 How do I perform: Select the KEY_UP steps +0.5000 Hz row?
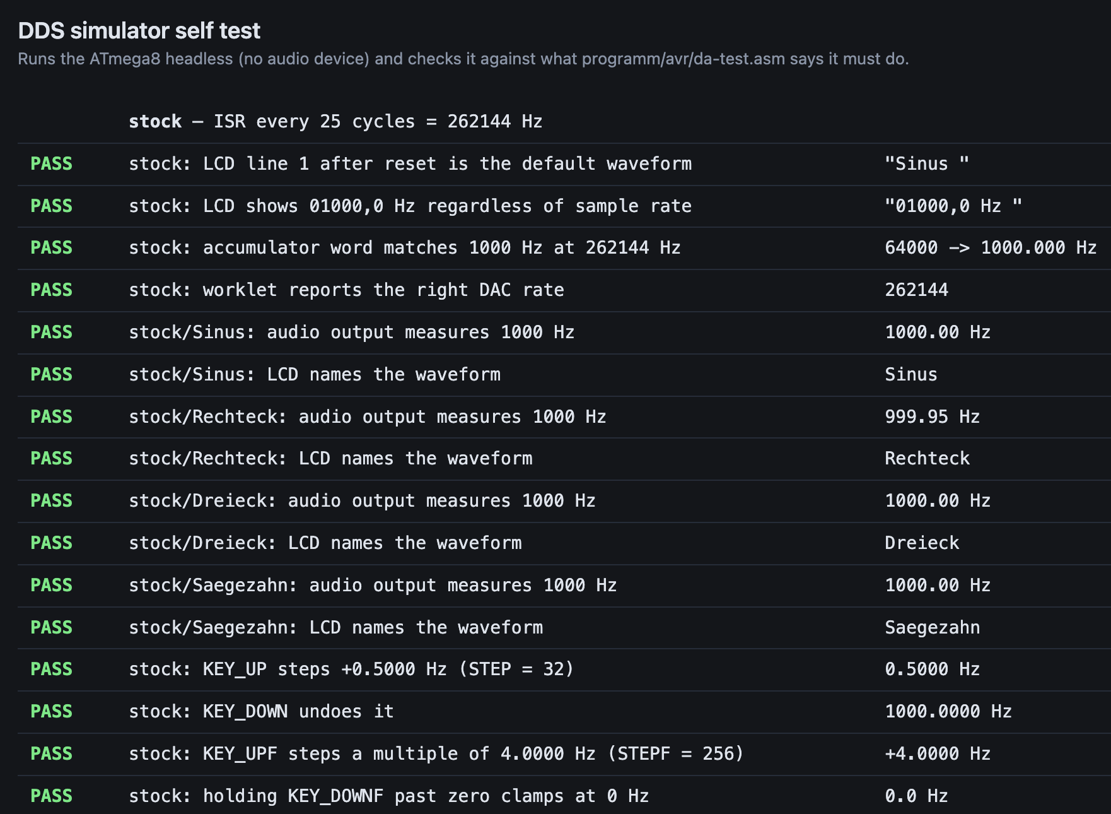tap(564, 669)
